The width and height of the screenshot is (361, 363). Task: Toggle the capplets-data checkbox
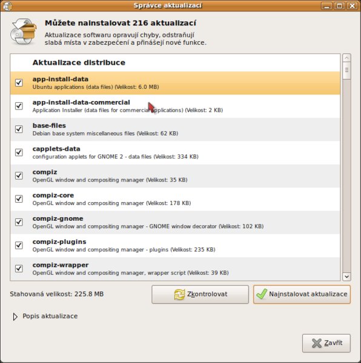point(19,152)
